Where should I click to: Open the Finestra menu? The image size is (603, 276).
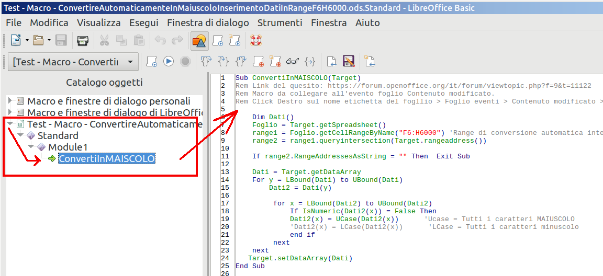(329, 22)
